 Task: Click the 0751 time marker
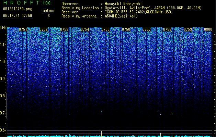tap(23, 29)
